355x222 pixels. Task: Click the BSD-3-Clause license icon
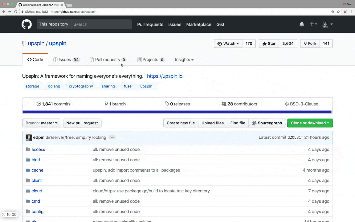[287, 104]
